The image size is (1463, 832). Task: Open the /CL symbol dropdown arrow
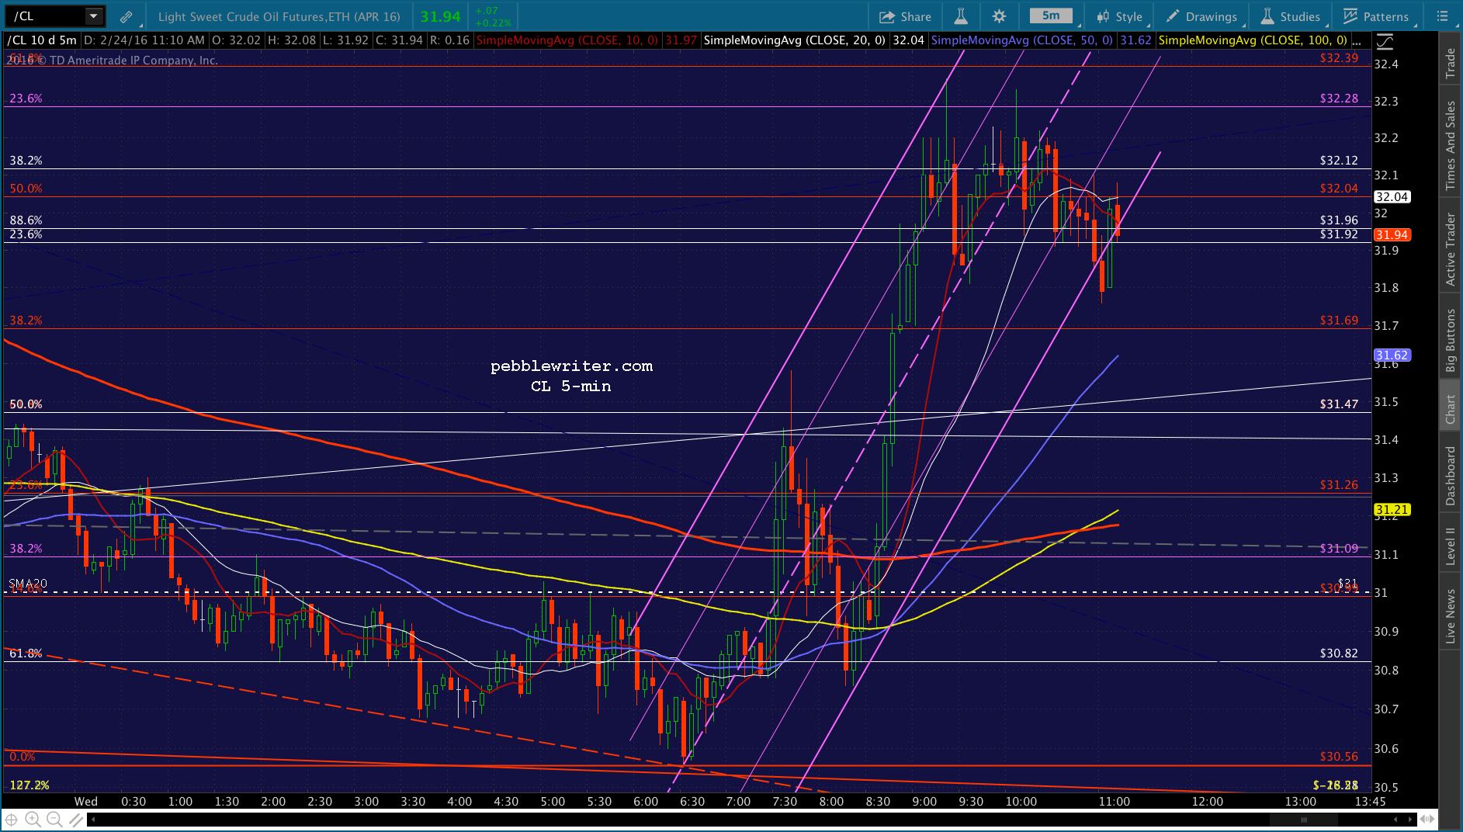(x=93, y=16)
